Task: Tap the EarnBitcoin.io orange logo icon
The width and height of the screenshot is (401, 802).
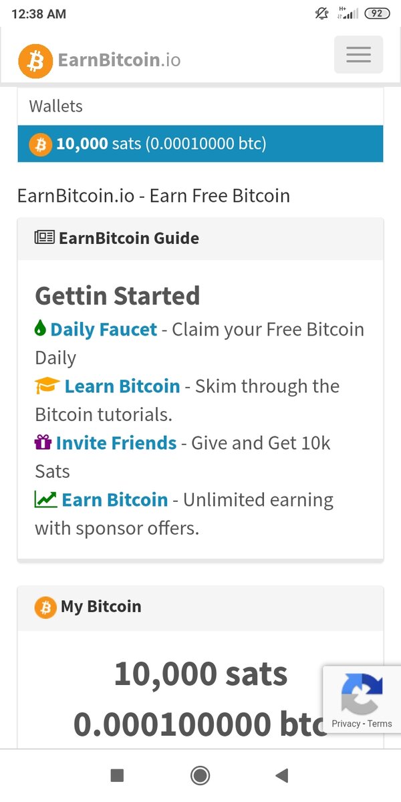Action: pos(35,61)
